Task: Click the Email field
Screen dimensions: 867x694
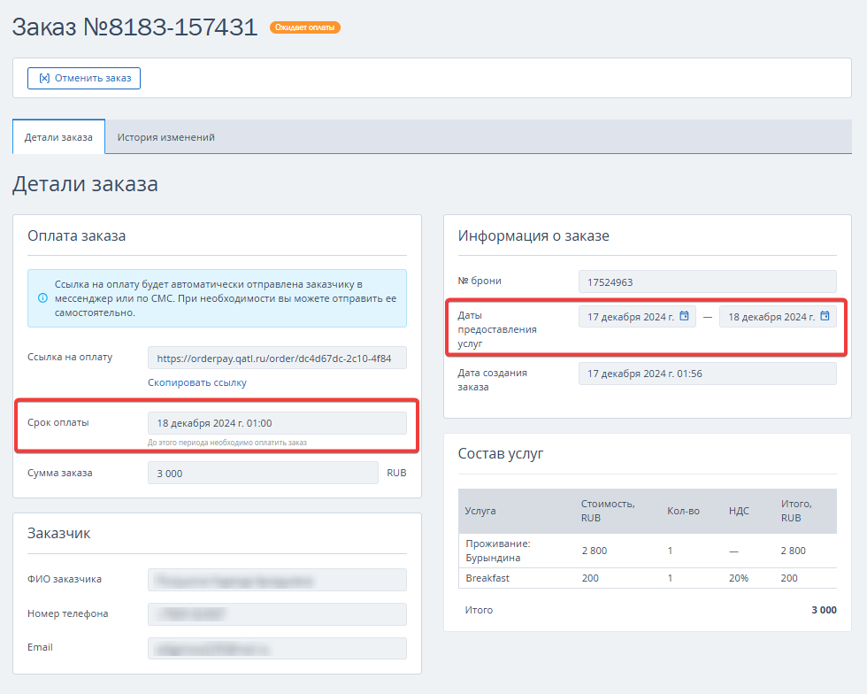Action: point(277,649)
